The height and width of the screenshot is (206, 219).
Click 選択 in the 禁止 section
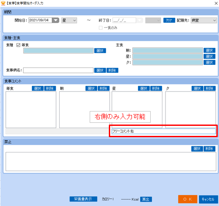point(197,149)
